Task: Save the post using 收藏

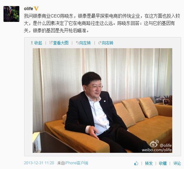Action: (x=163, y=163)
